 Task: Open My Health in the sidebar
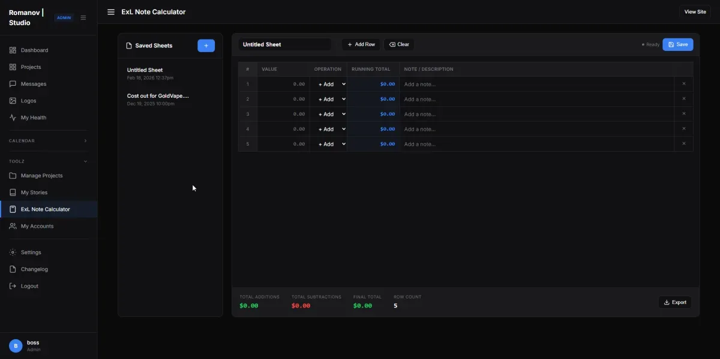pyautogui.click(x=32, y=117)
